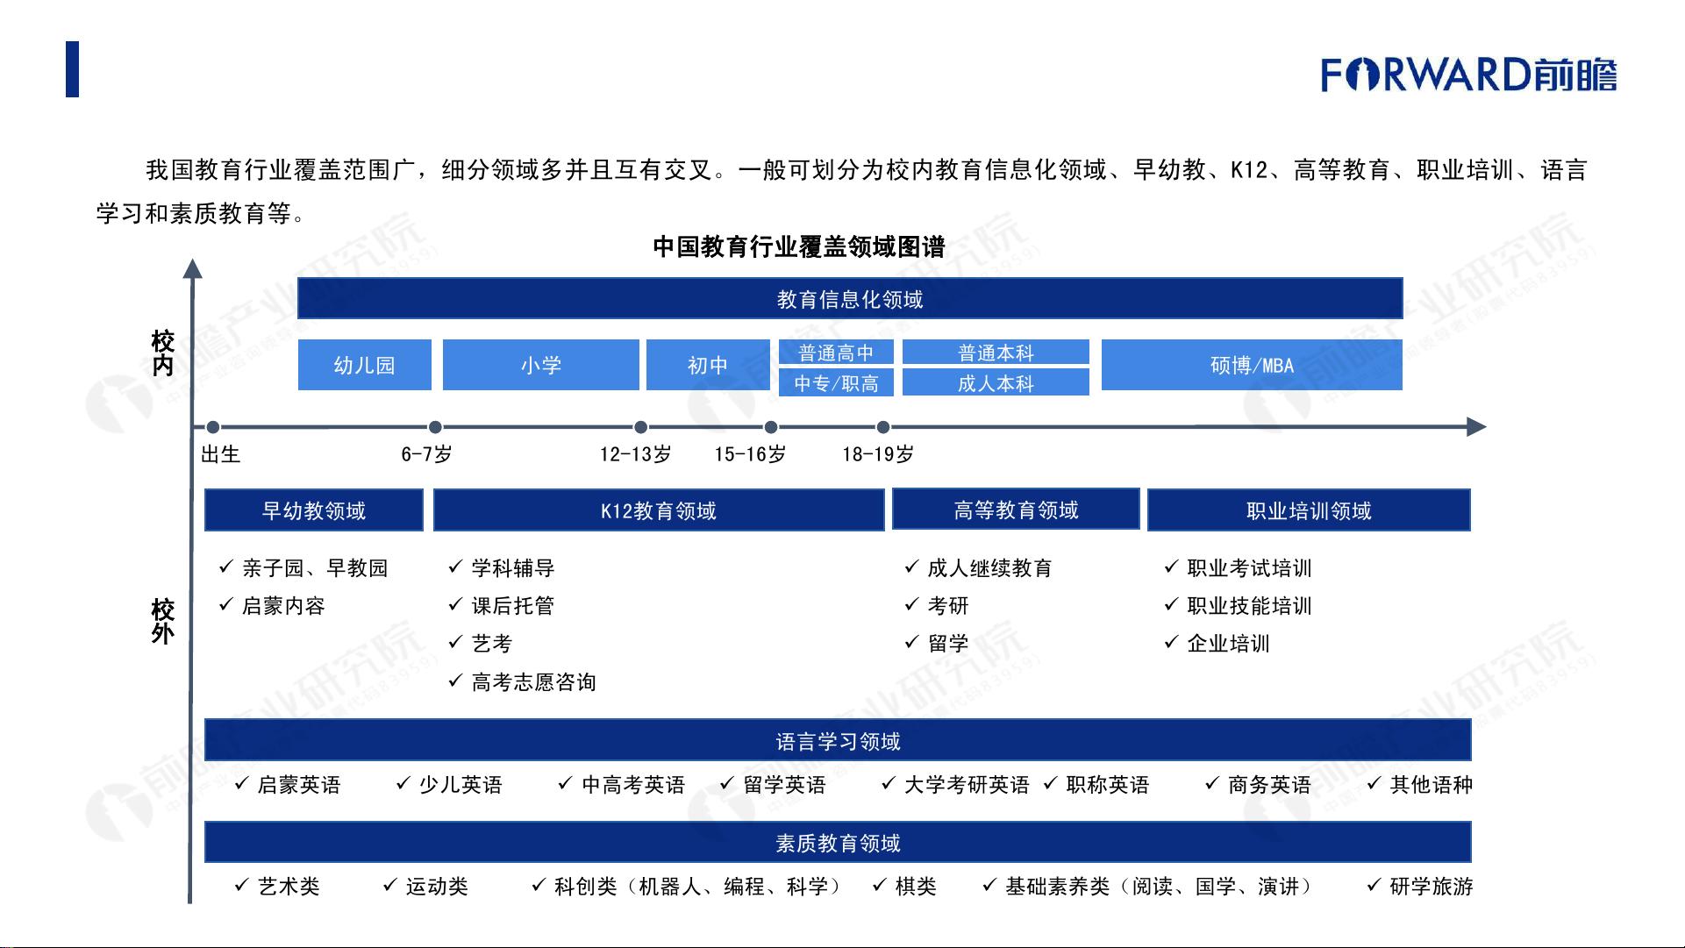Click the K12教育领域 heading
This screenshot has height=948, width=1685.
(658, 510)
